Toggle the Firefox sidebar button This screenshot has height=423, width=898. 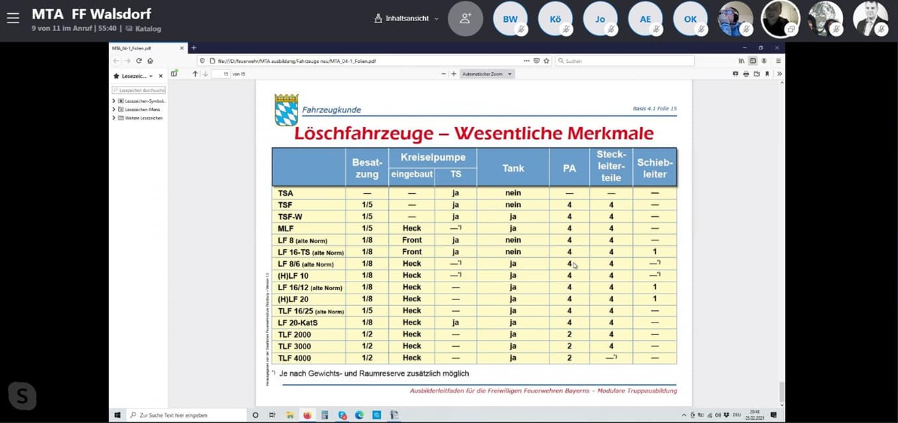753,61
